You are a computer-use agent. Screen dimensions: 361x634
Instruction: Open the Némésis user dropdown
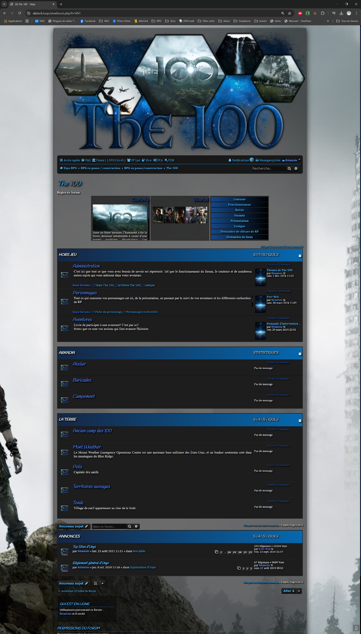click(291, 160)
